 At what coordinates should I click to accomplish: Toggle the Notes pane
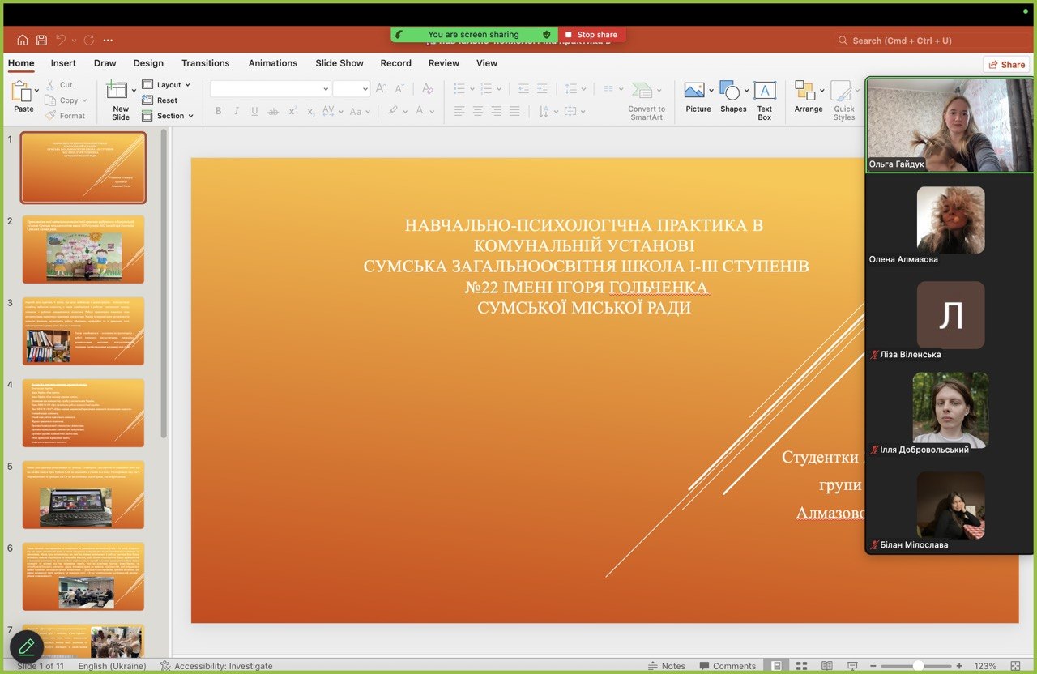(666, 666)
